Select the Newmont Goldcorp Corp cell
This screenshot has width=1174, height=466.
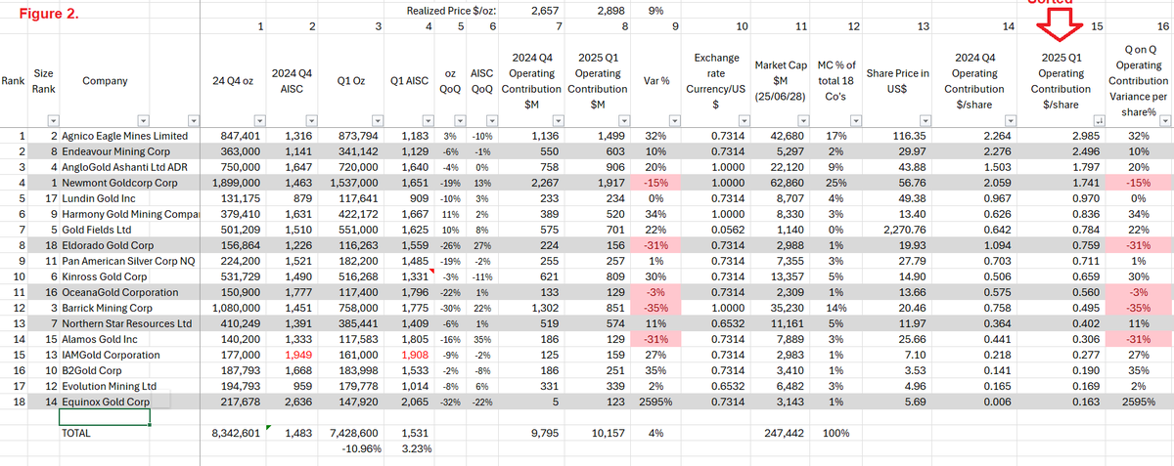(x=120, y=182)
